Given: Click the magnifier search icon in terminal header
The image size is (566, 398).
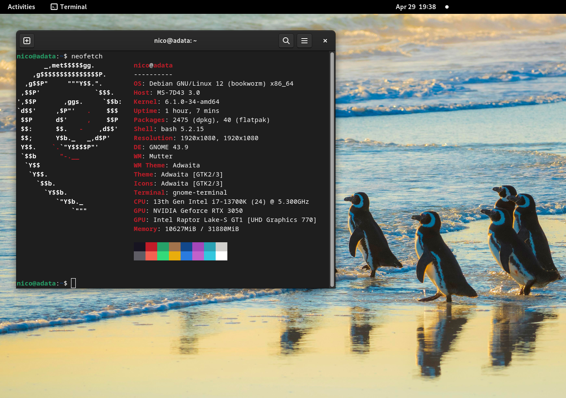Looking at the screenshot, I should coord(286,41).
